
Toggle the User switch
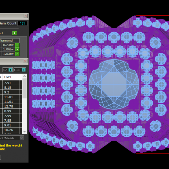24,70
